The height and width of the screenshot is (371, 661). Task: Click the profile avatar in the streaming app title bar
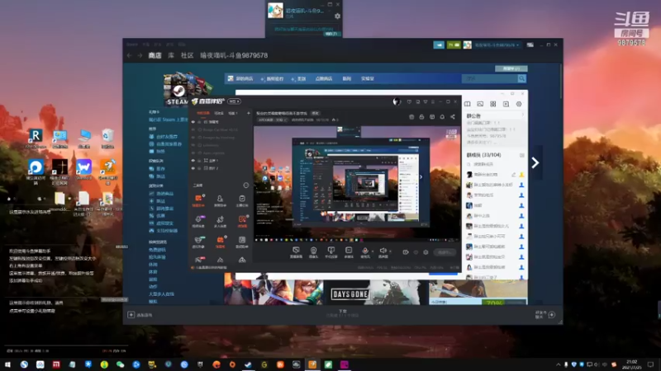tap(397, 101)
